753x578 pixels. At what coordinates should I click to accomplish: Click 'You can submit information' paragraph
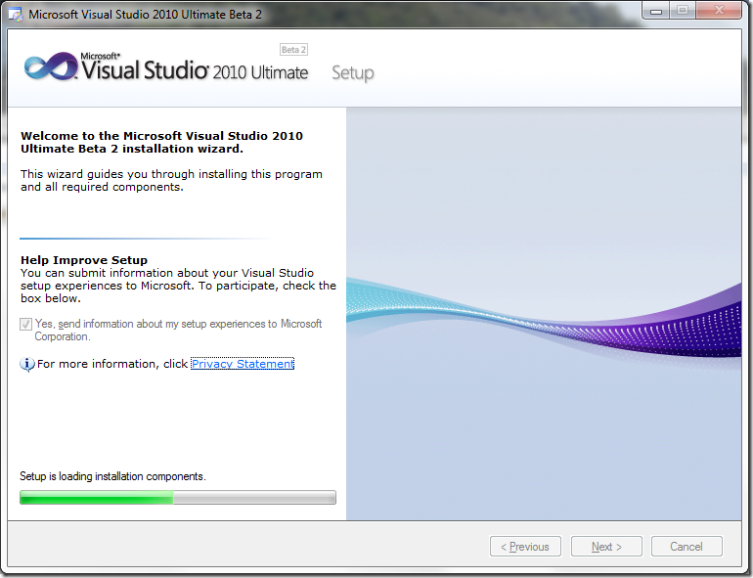tap(178, 286)
